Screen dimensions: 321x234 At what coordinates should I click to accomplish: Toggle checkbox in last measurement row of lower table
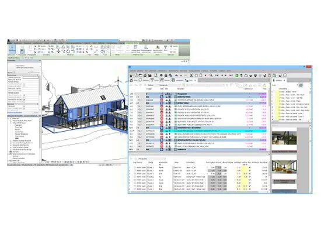click(x=135, y=189)
